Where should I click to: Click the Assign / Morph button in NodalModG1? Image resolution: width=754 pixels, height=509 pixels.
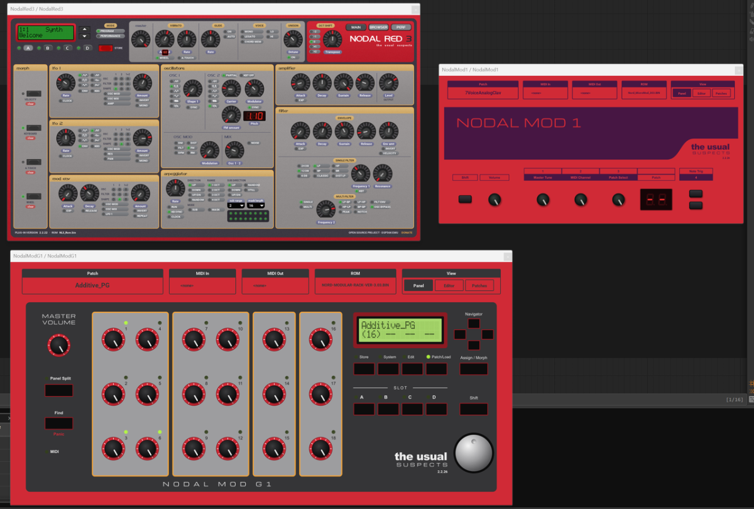point(474,369)
